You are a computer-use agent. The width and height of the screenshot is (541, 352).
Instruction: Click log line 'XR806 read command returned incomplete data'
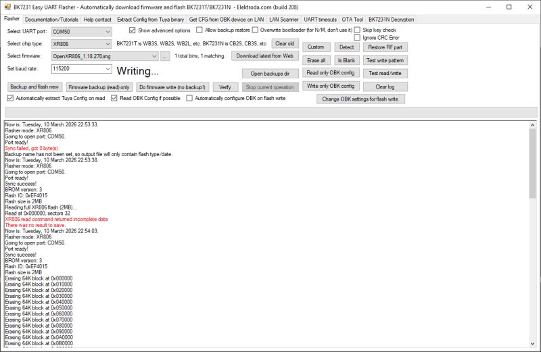click(x=56, y=220)
